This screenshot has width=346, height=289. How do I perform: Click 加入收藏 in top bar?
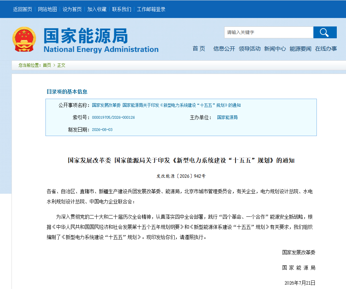[97, 9]
